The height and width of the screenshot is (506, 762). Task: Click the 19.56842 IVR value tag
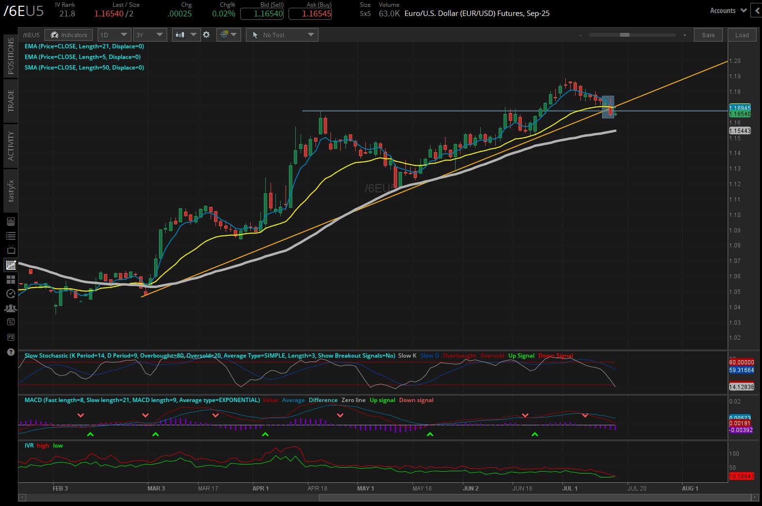coord(741,477)
